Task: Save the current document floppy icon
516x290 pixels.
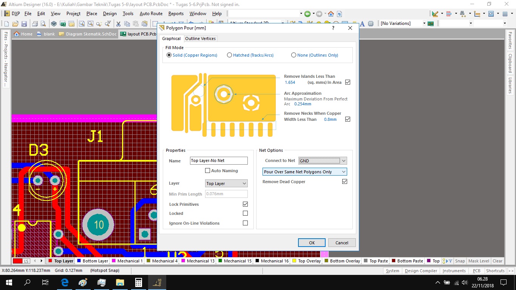Action: click(x=24, y=24)
